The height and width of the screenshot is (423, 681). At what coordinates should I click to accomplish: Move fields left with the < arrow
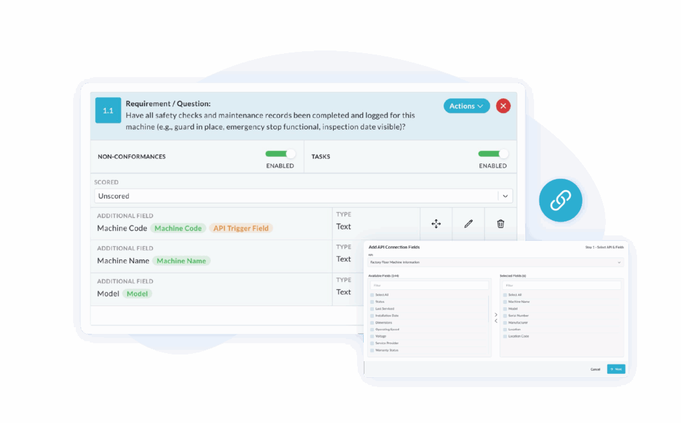click(x=495, y=321)
